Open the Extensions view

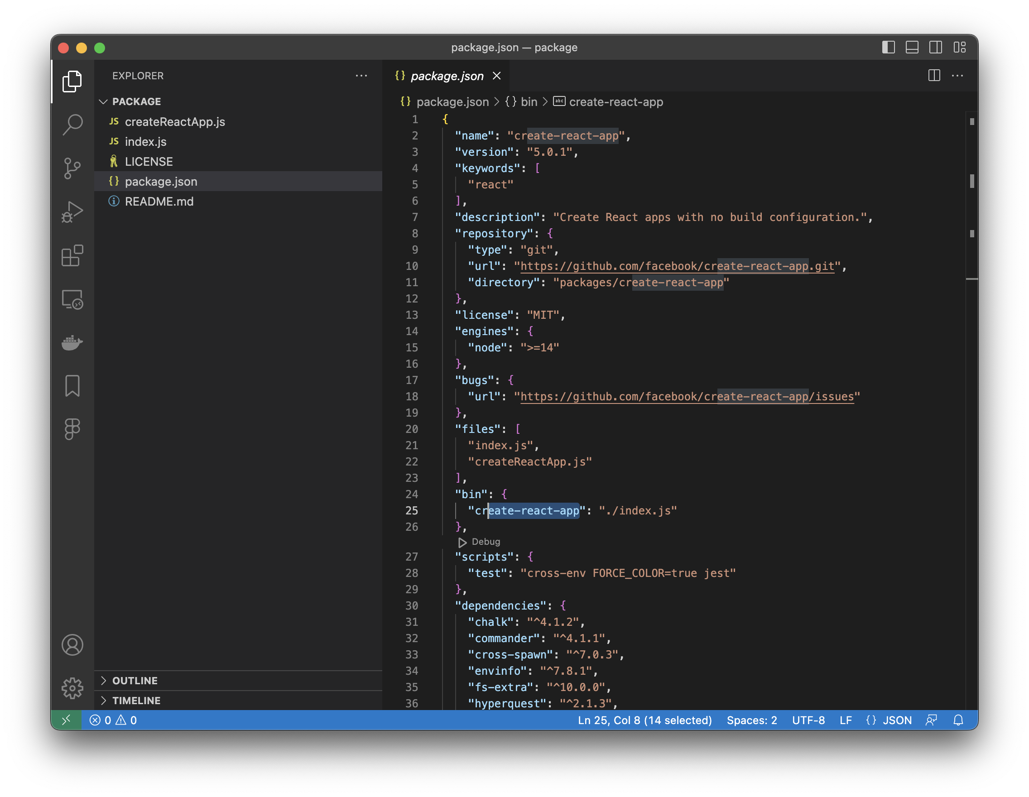pos(72,256)
